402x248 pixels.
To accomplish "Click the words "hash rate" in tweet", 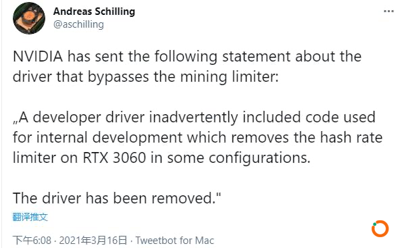I will coord(351,137).
